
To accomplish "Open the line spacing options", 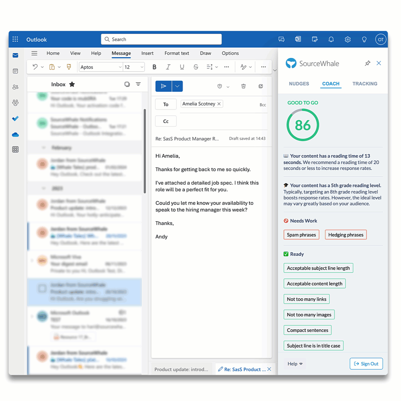I will click(210, 67).
